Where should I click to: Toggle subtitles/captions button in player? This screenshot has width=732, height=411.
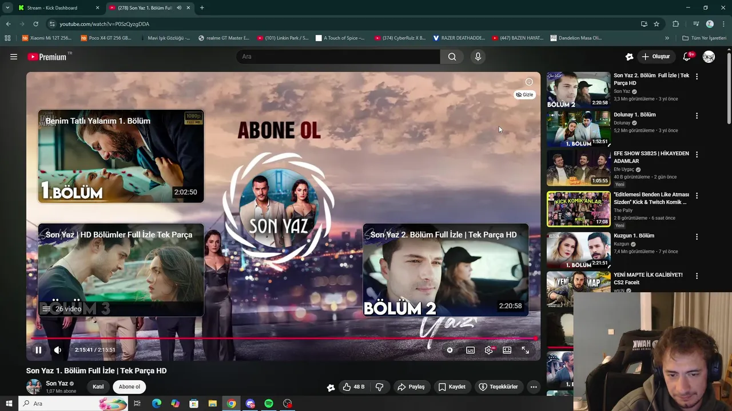coord(470,350)
